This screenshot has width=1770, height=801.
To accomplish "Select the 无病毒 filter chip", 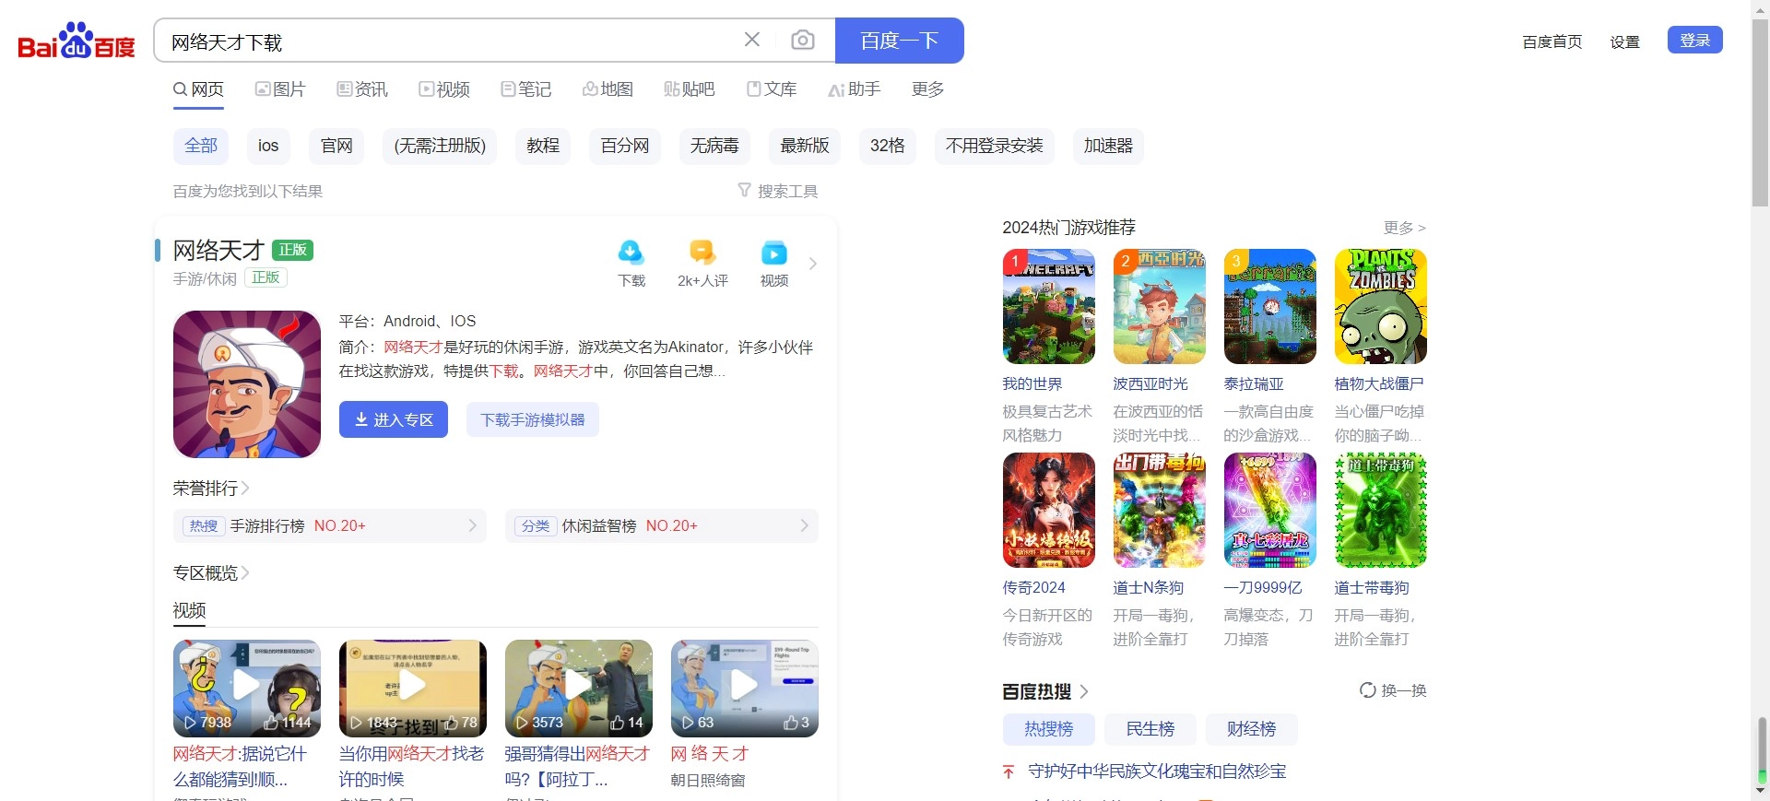I will coord(714,146).
